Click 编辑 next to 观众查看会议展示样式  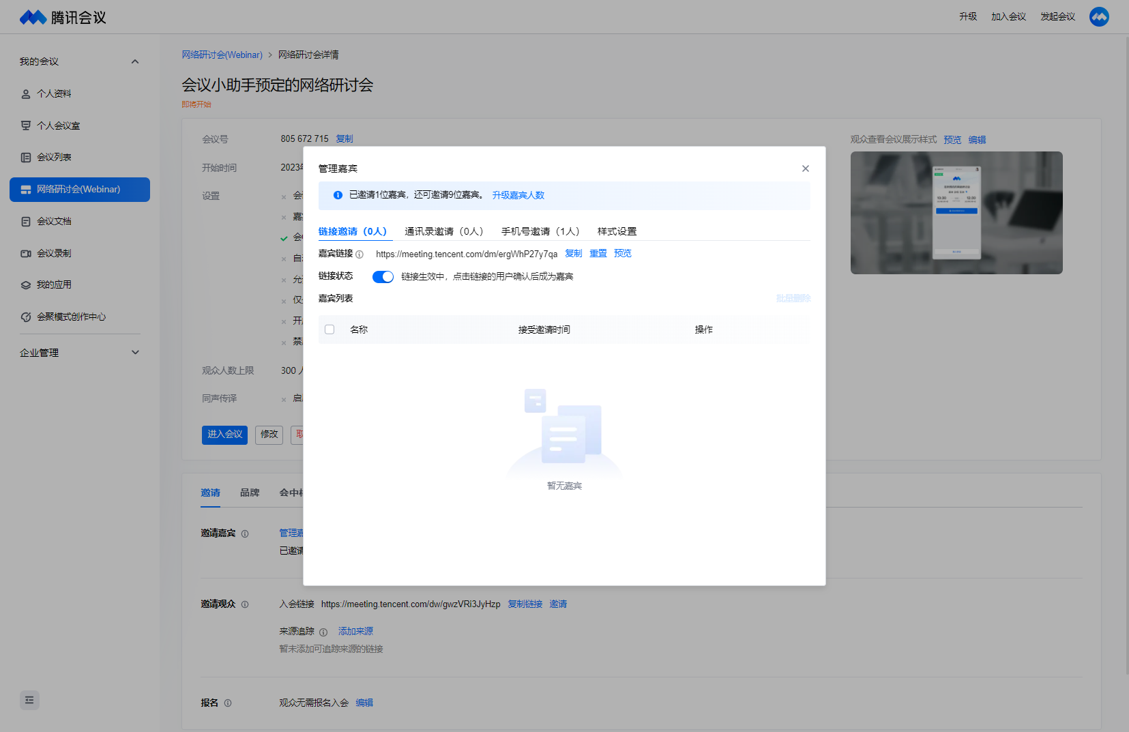977,140
